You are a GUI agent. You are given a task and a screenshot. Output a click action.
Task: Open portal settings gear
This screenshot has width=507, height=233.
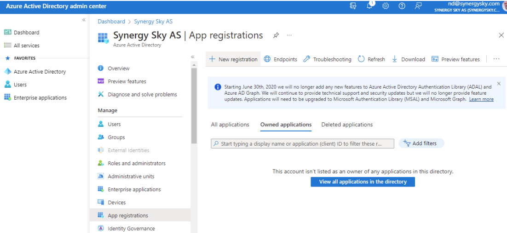point(386,6)
